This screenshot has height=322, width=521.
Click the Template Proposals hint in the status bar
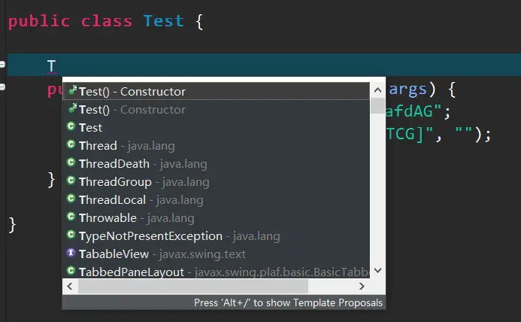click(288, 302)
